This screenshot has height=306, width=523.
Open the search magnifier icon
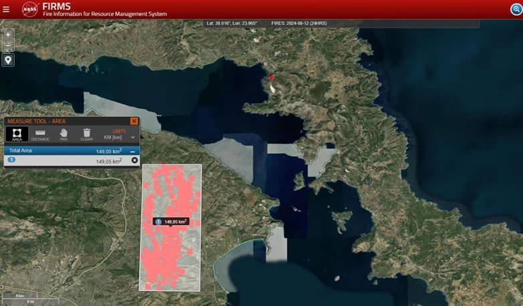515,9
